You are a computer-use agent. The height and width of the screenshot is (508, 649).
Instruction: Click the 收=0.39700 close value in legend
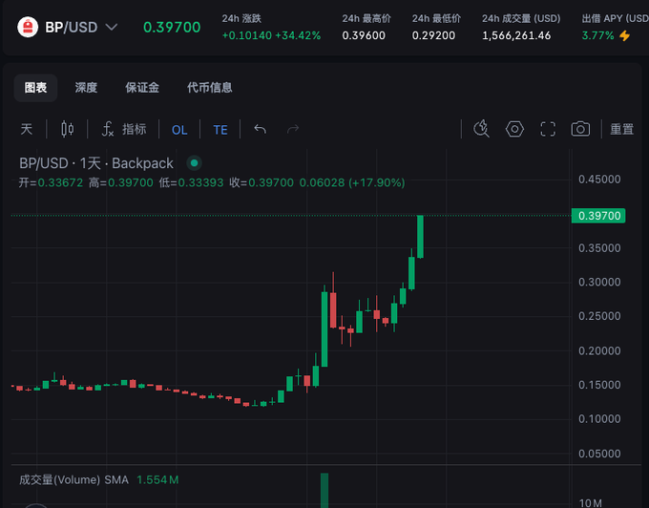[262, 182]
